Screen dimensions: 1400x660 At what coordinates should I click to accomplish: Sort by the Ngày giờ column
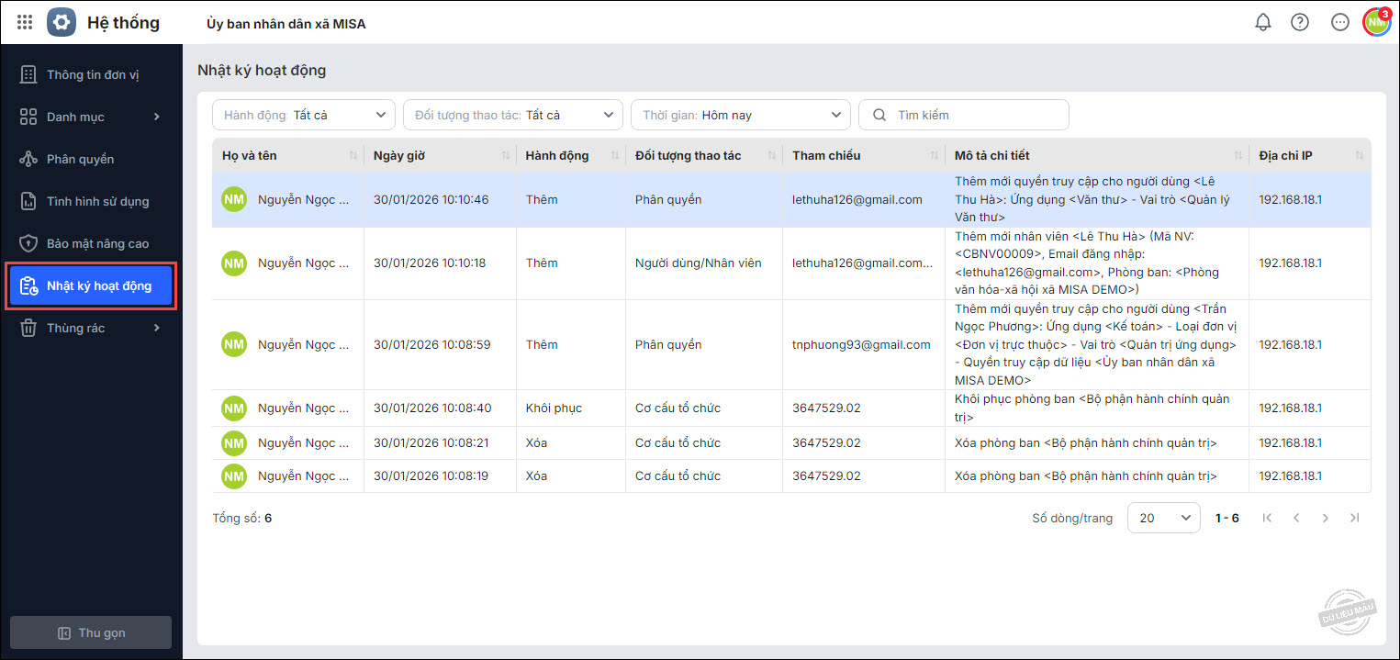click(505, 156)
